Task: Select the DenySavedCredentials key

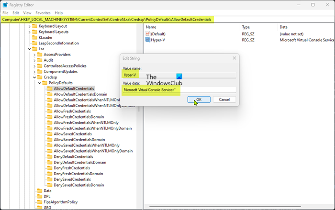Action: pos(72,179)
